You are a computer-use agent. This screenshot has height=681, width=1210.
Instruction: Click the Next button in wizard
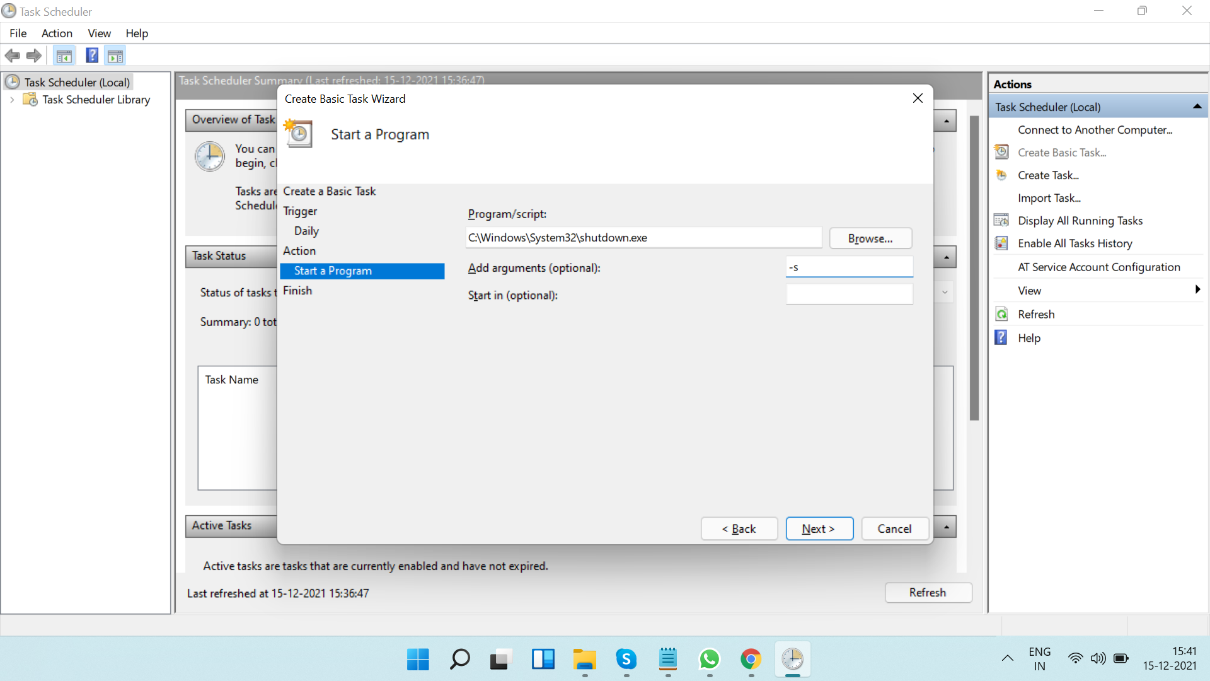[x=819, y=529]
